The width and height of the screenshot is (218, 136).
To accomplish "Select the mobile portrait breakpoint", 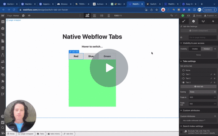I will pos(109,15).
